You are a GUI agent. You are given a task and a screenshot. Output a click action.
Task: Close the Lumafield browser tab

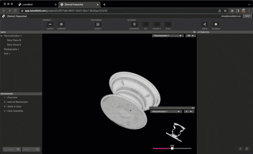point(56,5)
